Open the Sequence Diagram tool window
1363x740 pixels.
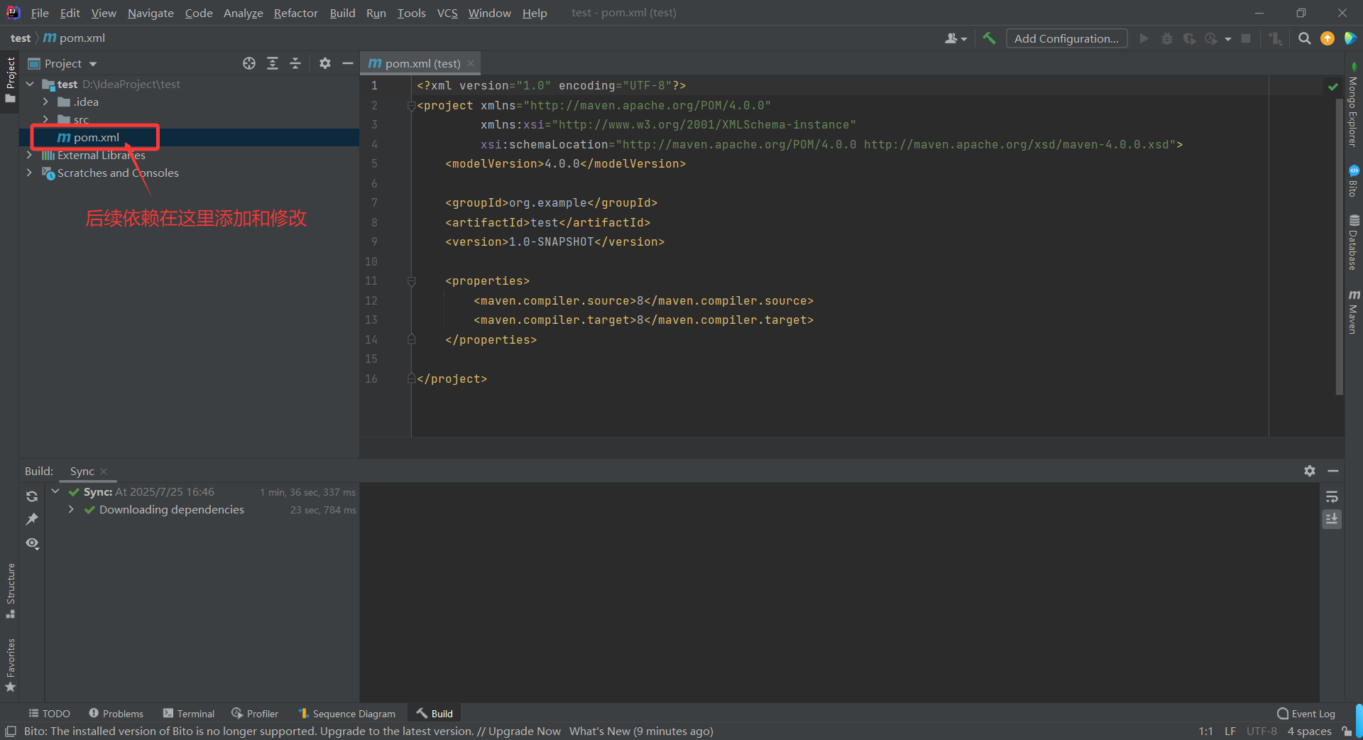346,714
